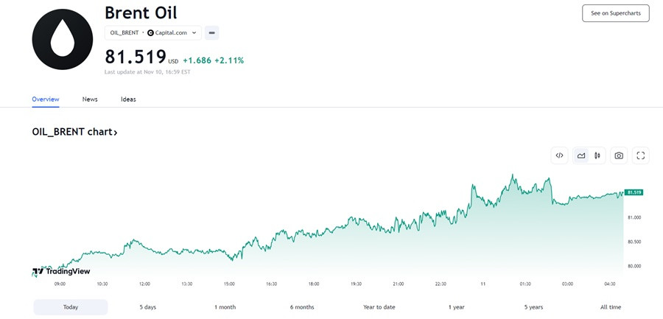Click the embed code icon

559,155
